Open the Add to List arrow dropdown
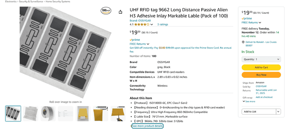This screenshot has height=130, width=290. [278, 112]
